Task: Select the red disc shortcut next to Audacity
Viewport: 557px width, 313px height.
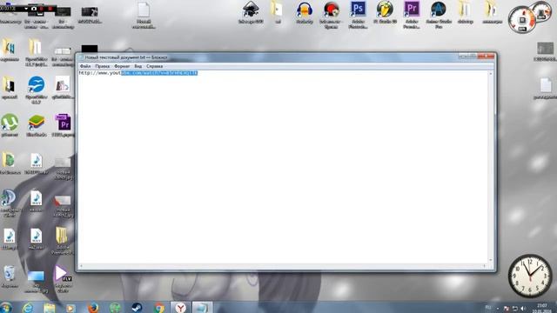Action: [x=331, y=15]
